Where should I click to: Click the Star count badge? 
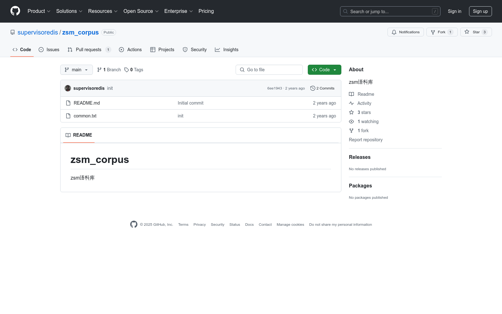(x=484, y=32)
